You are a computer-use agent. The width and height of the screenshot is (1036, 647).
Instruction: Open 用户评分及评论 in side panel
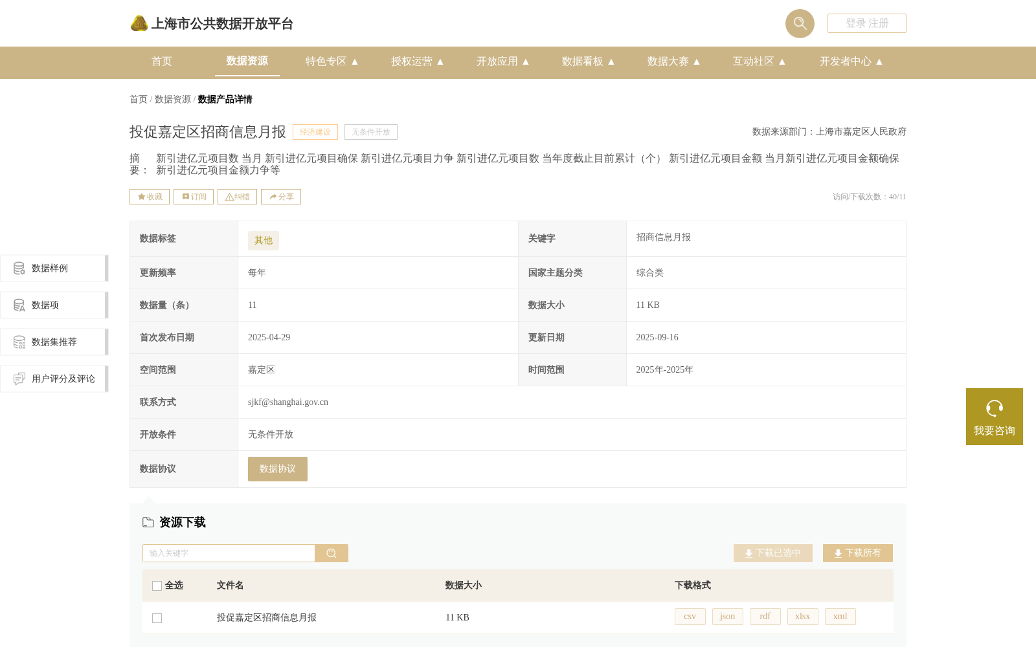coord(54,379)
